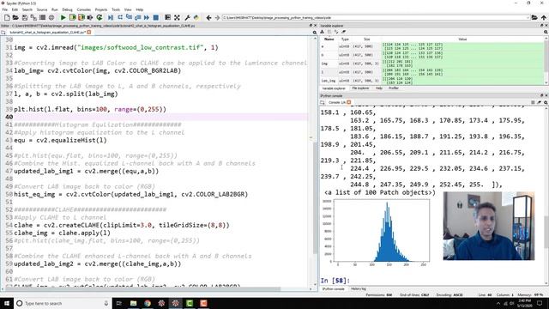Step out (run until return) debug icon
The width and height of the screenshot is (549, 309).
click(137, 17)
